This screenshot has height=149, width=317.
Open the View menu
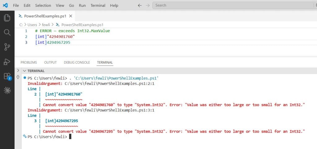coord(60,6)
